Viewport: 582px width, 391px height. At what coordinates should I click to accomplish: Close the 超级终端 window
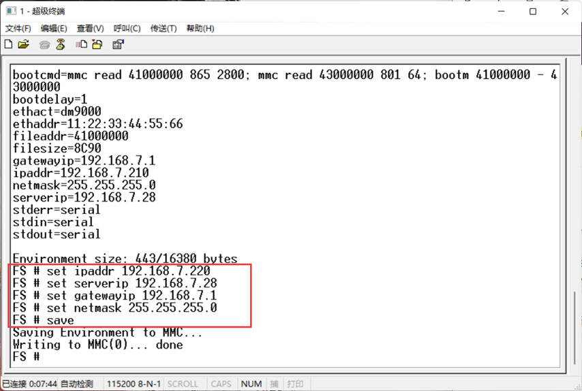[565, 11]
